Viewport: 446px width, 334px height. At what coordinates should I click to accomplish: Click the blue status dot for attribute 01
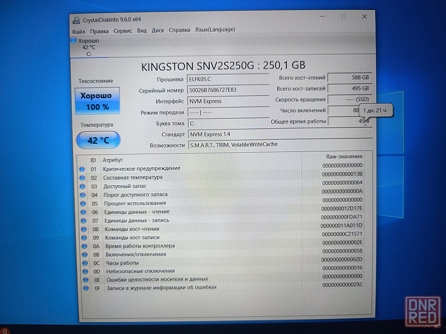point(82,169)
